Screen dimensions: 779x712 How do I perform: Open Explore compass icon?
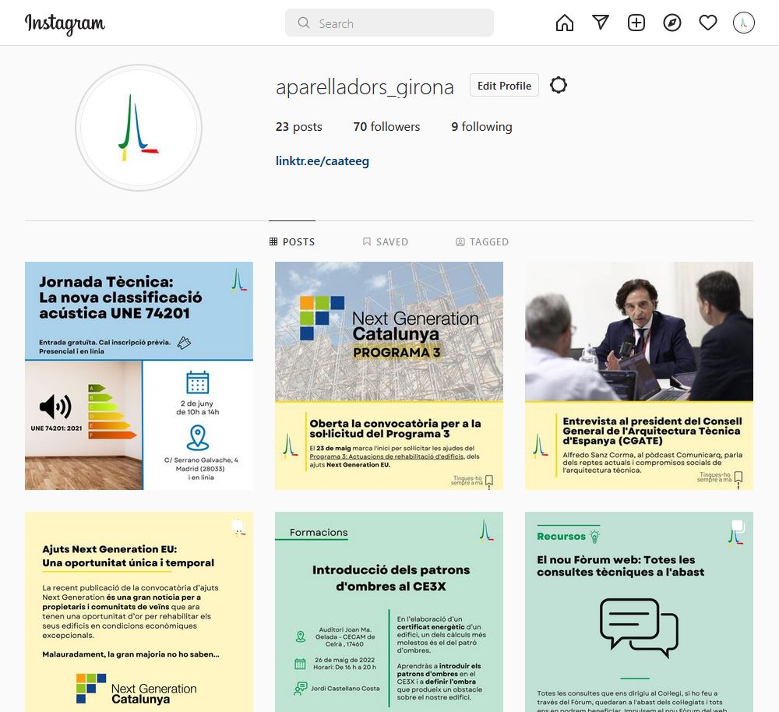tap(671, 23)
